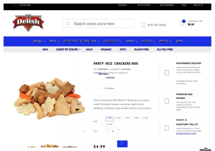Click the phone icon beside 818-767-4533
The width and height of the screenshot is (215, 151).
pyautogui.click(x=144, y=25)
